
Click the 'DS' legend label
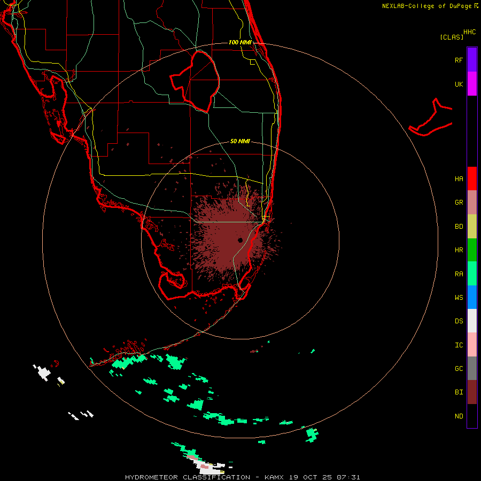pyautogui.click(x=459, y=321)
